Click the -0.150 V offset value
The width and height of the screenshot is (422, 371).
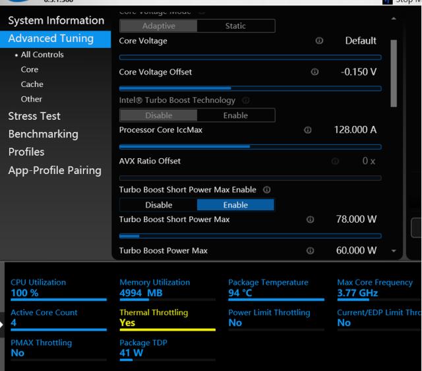(359, 72)
